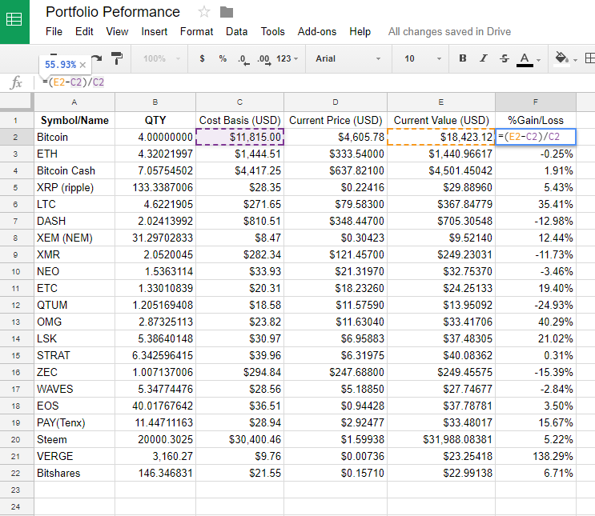The width and height of the screenshot is (595, 516).
Task: Click the redo arrow icon
Action: click(x=97, y=58)
